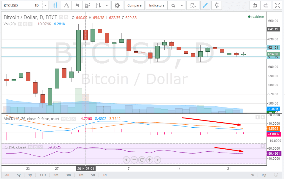This screenshot has height=179, width=285.
Task: Expand the dropdown arrow beside the search icon
Action: 182,5
